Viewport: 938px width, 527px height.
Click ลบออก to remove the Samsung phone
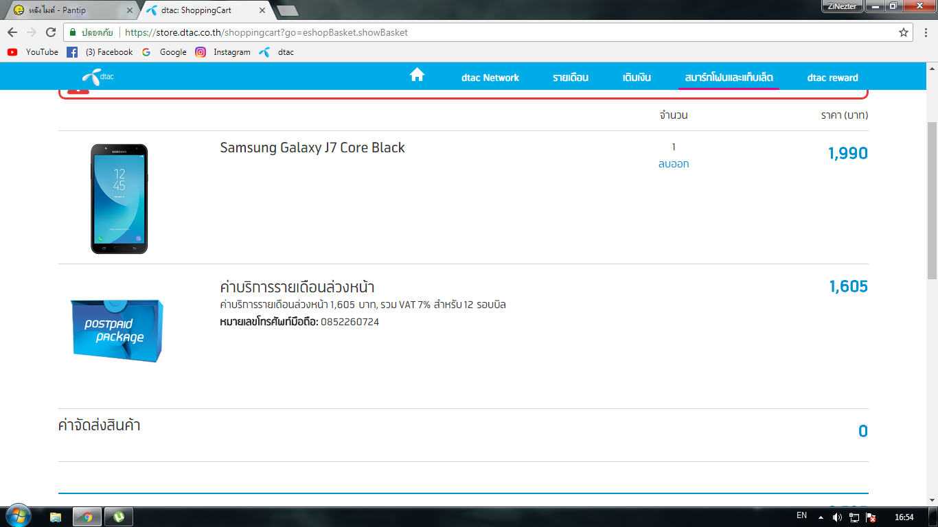pos(674,164)
